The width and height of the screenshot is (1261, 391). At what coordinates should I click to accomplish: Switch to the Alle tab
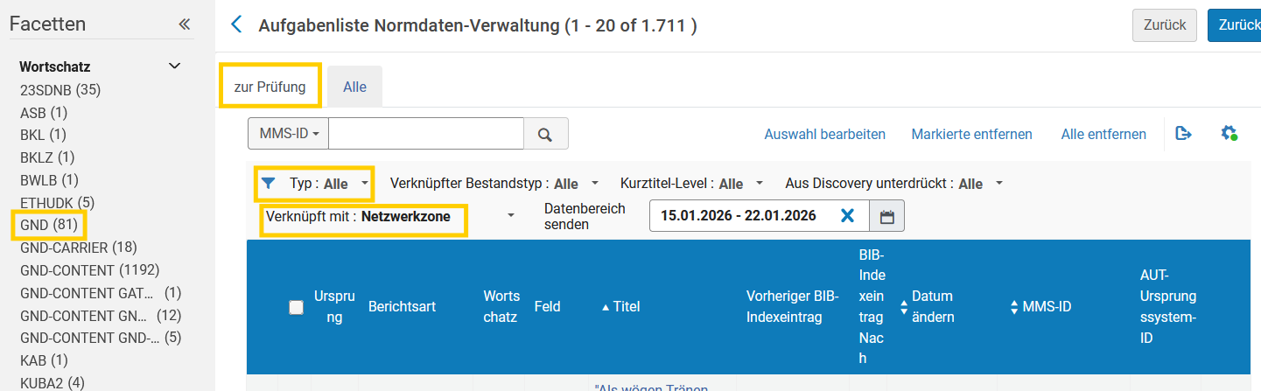pyautogui.click(x=354, y=87)
